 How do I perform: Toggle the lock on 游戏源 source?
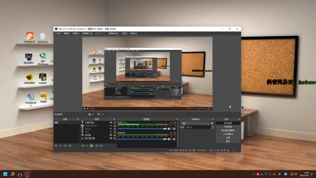point(115,135)
